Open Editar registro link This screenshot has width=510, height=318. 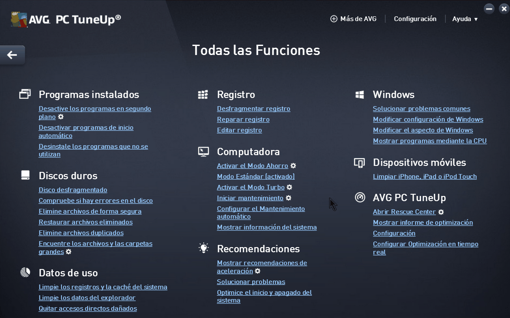tap(239, 130)
